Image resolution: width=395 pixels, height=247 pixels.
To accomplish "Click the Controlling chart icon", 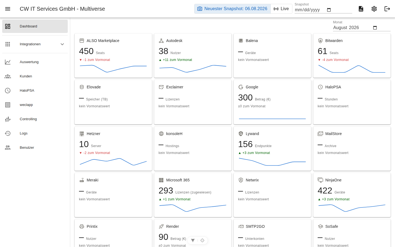I will (x=8, y=119).
